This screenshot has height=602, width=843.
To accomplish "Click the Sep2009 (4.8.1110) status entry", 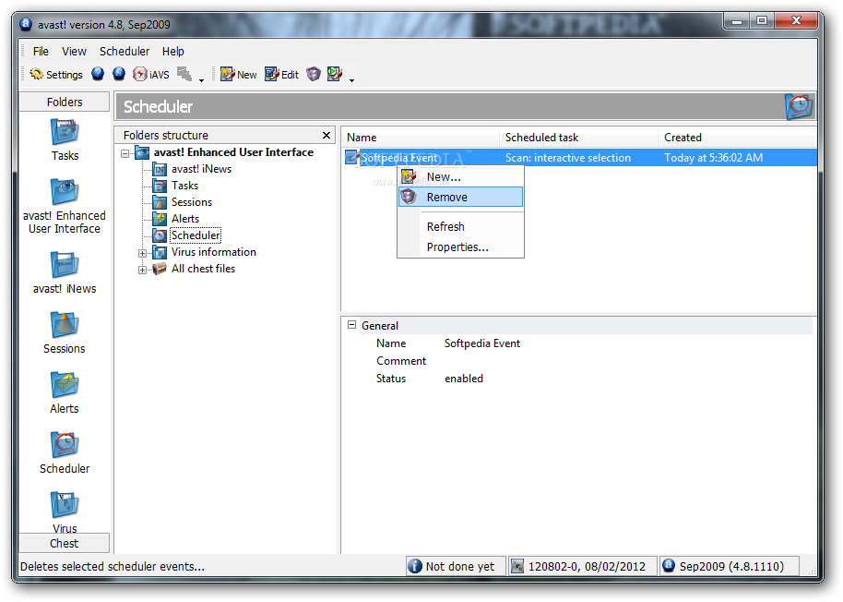I will pos(730,566).
